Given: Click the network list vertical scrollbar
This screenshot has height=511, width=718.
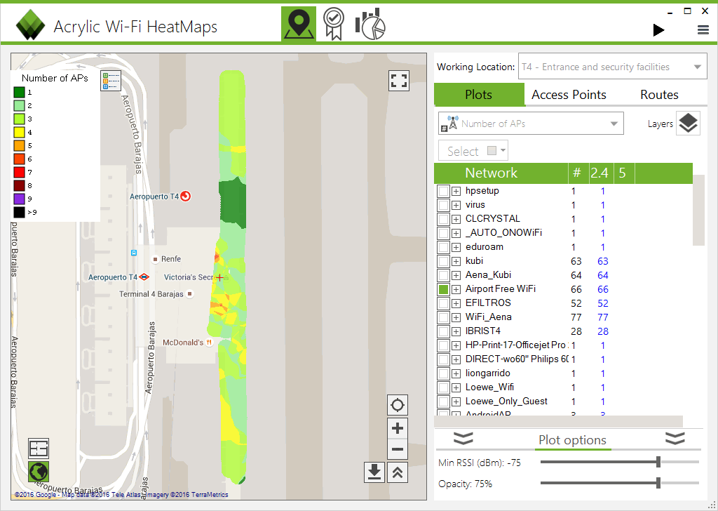Looking at the screenshot, I should 698,210.
